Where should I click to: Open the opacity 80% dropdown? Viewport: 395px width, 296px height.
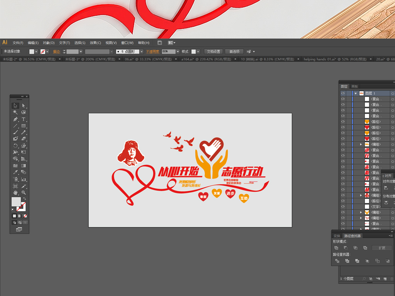click(178, 52)
